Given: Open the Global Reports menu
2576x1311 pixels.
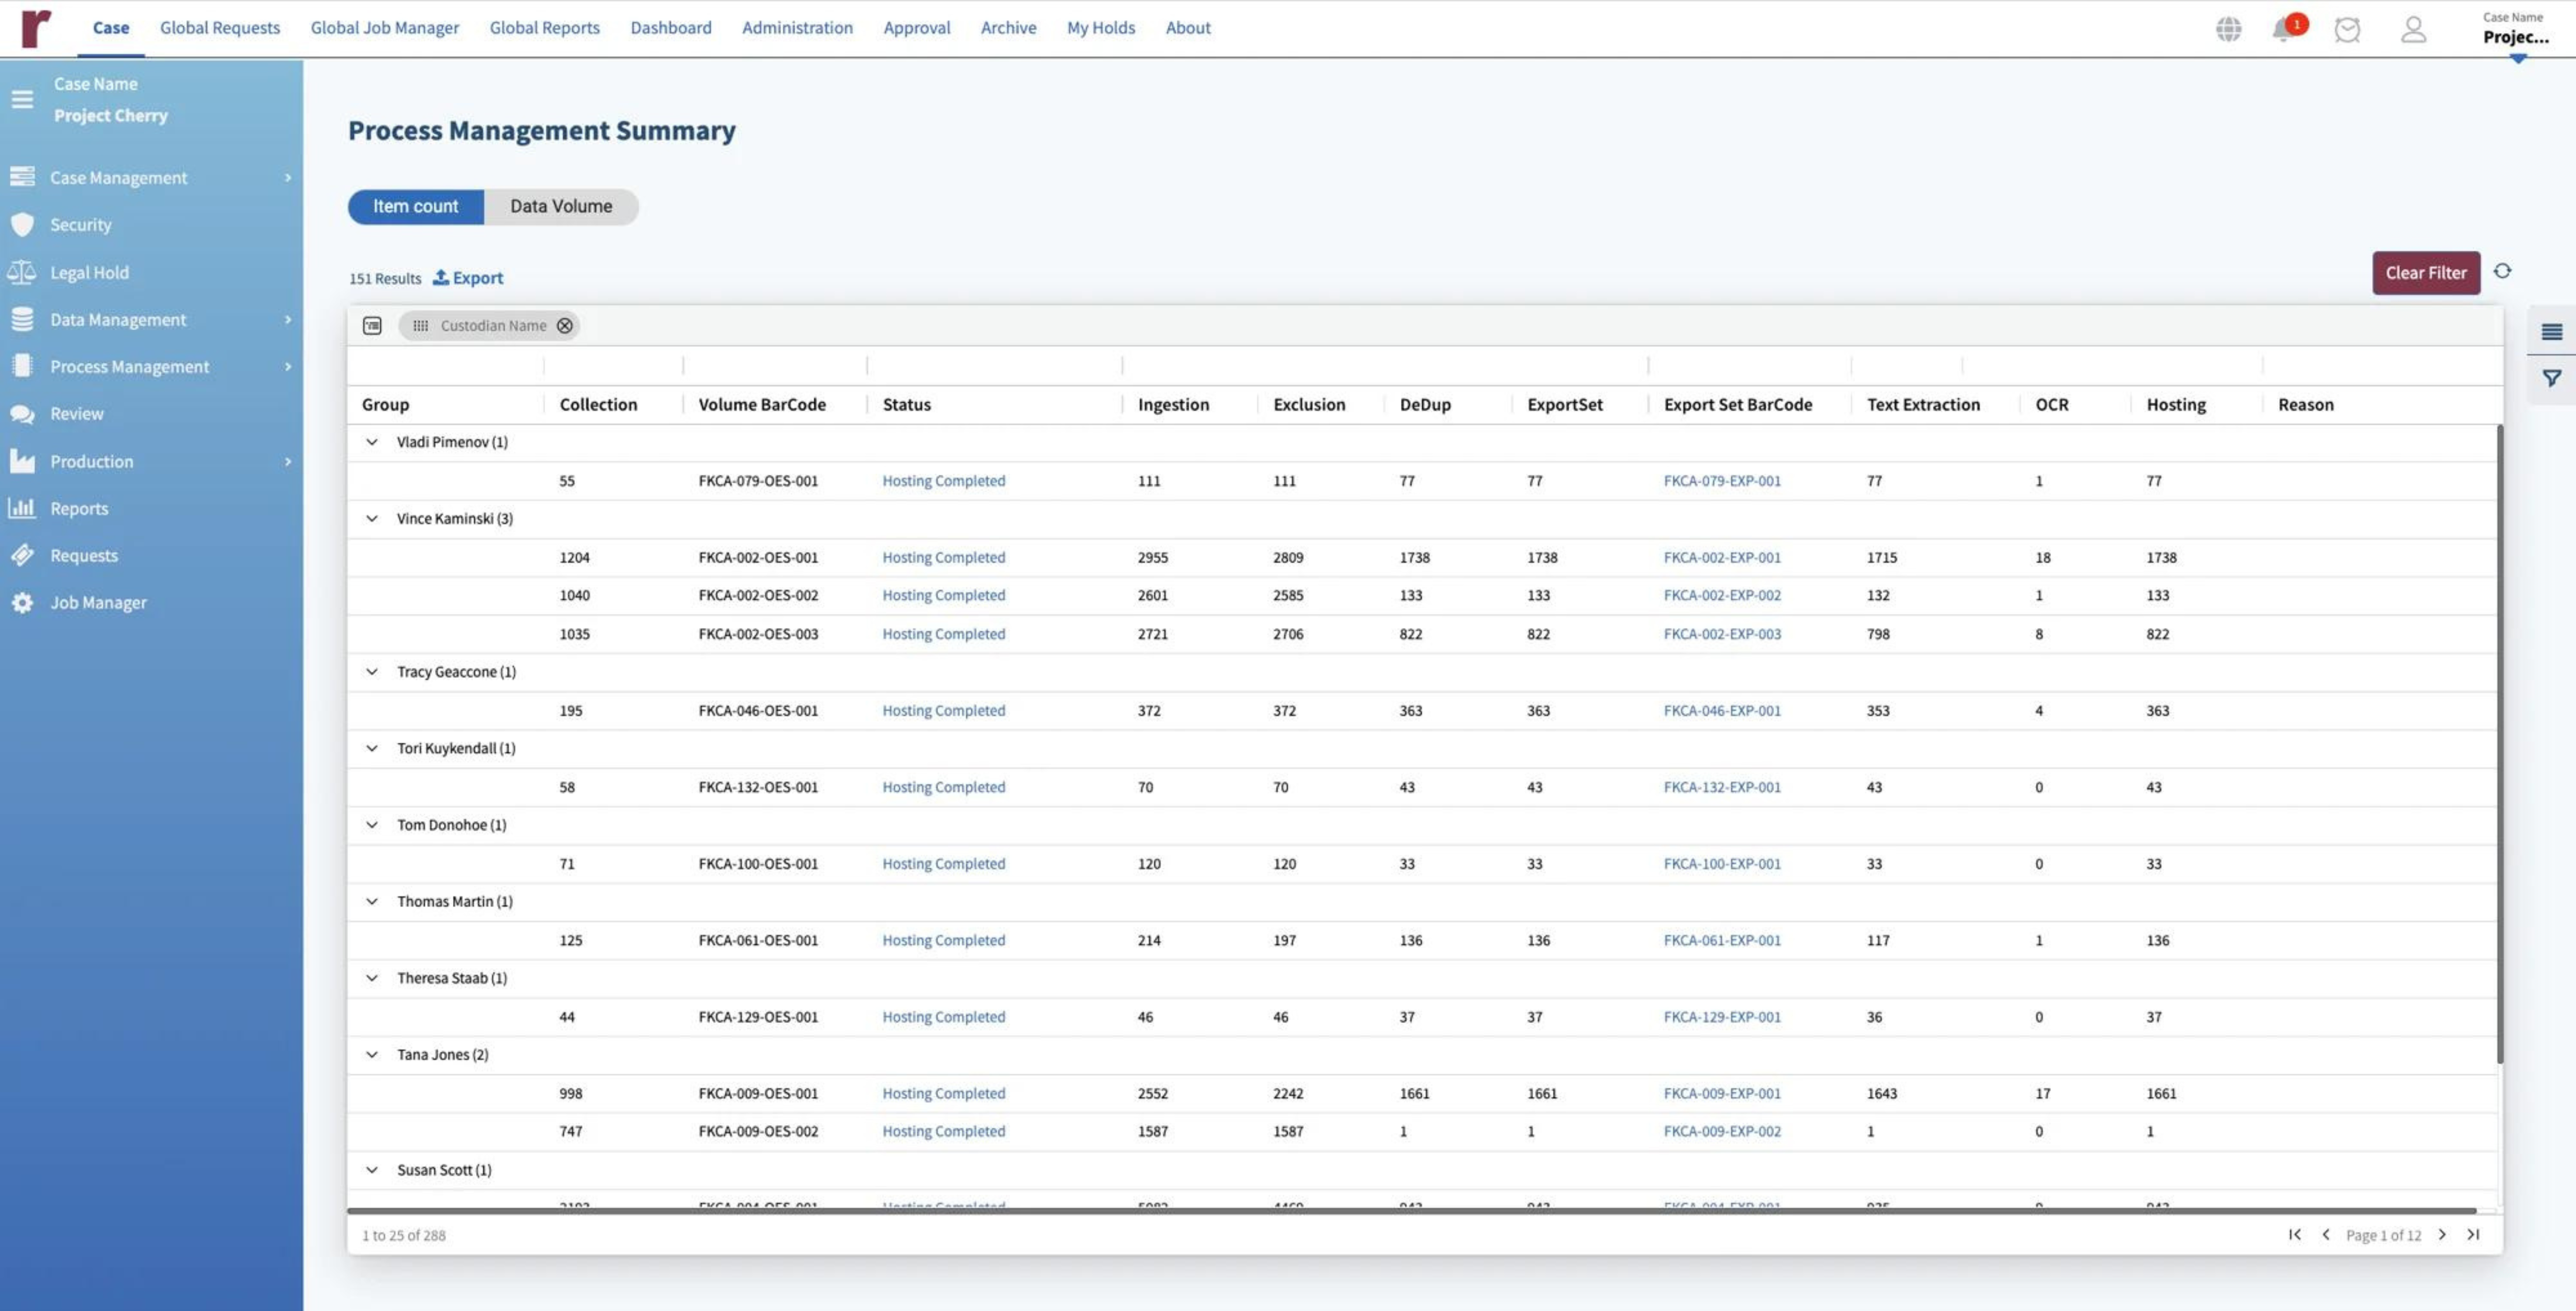Looking at the screenshot, I should pyautogui.click(x=544, y=28).
